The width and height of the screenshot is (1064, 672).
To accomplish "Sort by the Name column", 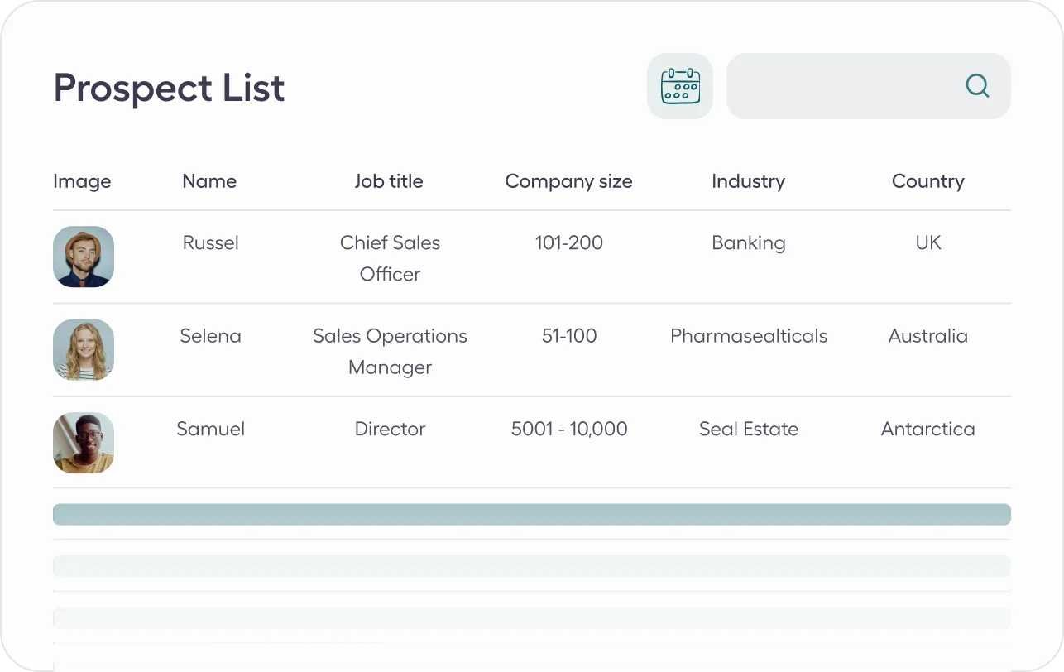I will [x=208, y=181].
